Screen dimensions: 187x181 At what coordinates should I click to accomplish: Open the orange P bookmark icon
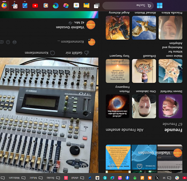142,178
